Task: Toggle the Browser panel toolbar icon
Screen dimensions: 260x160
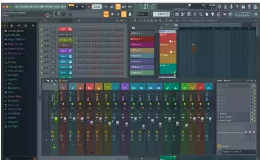Action: (x=201, y=14)
